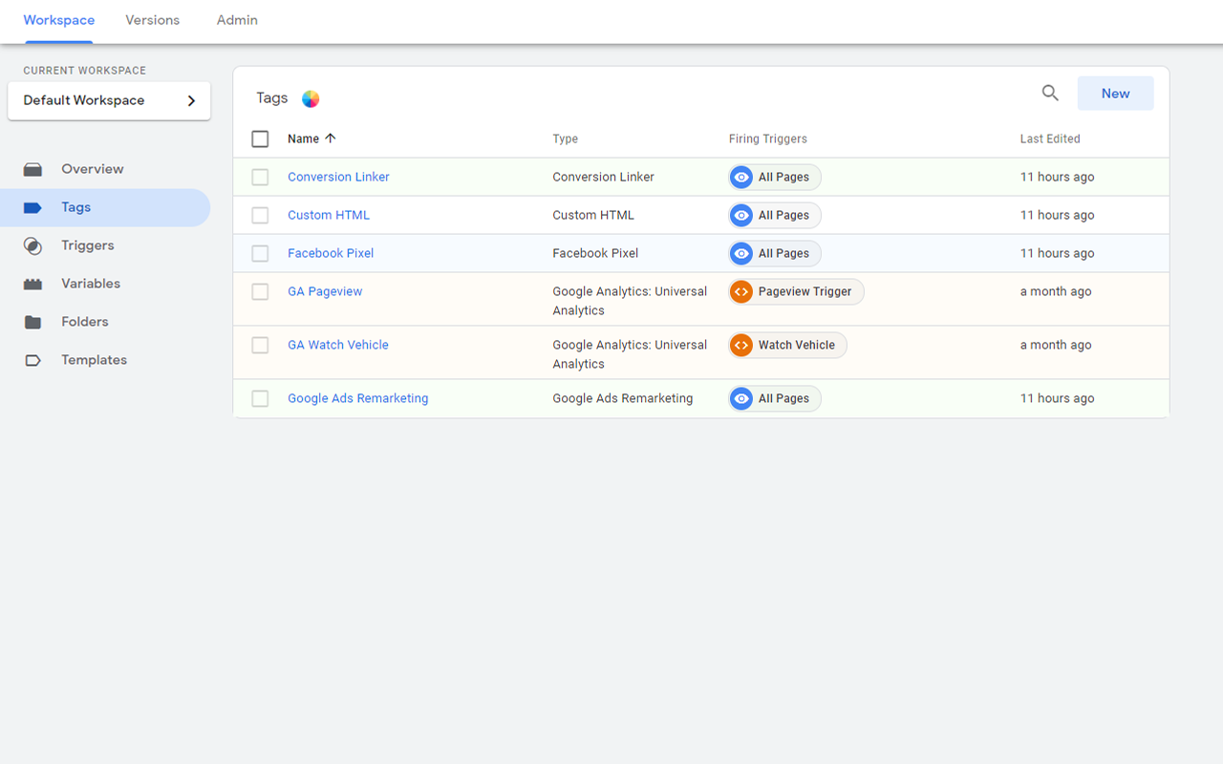The image size is (1223, 764).
Task: Click the Last Edited column header
Action: click(x=1050, y=138)
